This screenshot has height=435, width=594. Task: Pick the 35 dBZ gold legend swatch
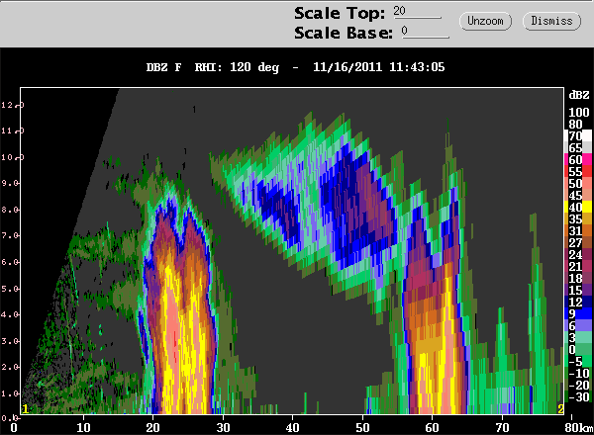pyautogui.click(x=578, y=218)
